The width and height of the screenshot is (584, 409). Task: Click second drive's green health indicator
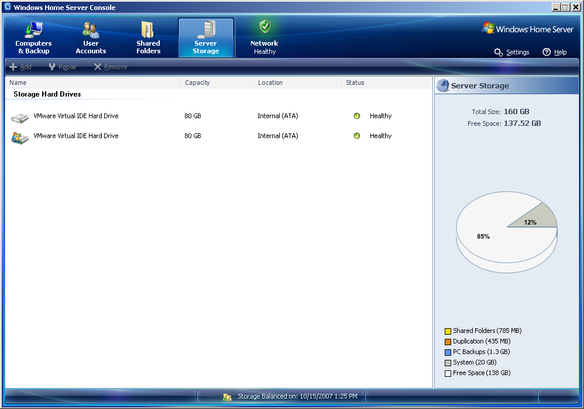point(357,136)
